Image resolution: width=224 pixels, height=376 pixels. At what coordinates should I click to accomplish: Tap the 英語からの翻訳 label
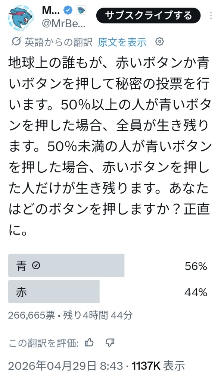point(58,42)
